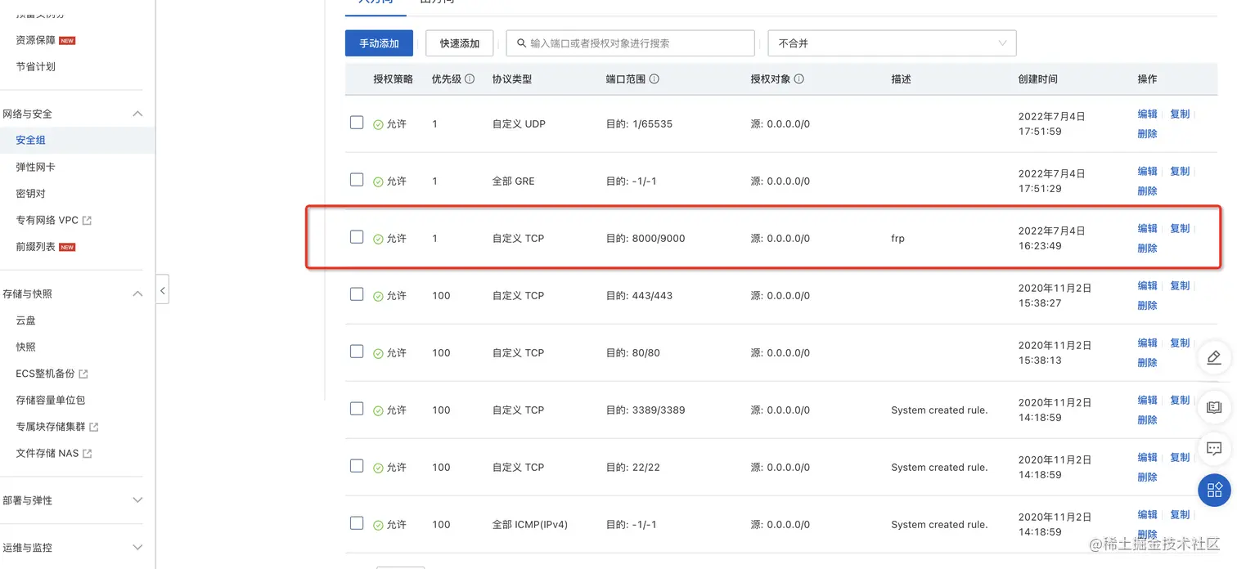
Task: Check the 3389/3389 rule checkbox
Action: pyautogui.click(x=357, y=409)
